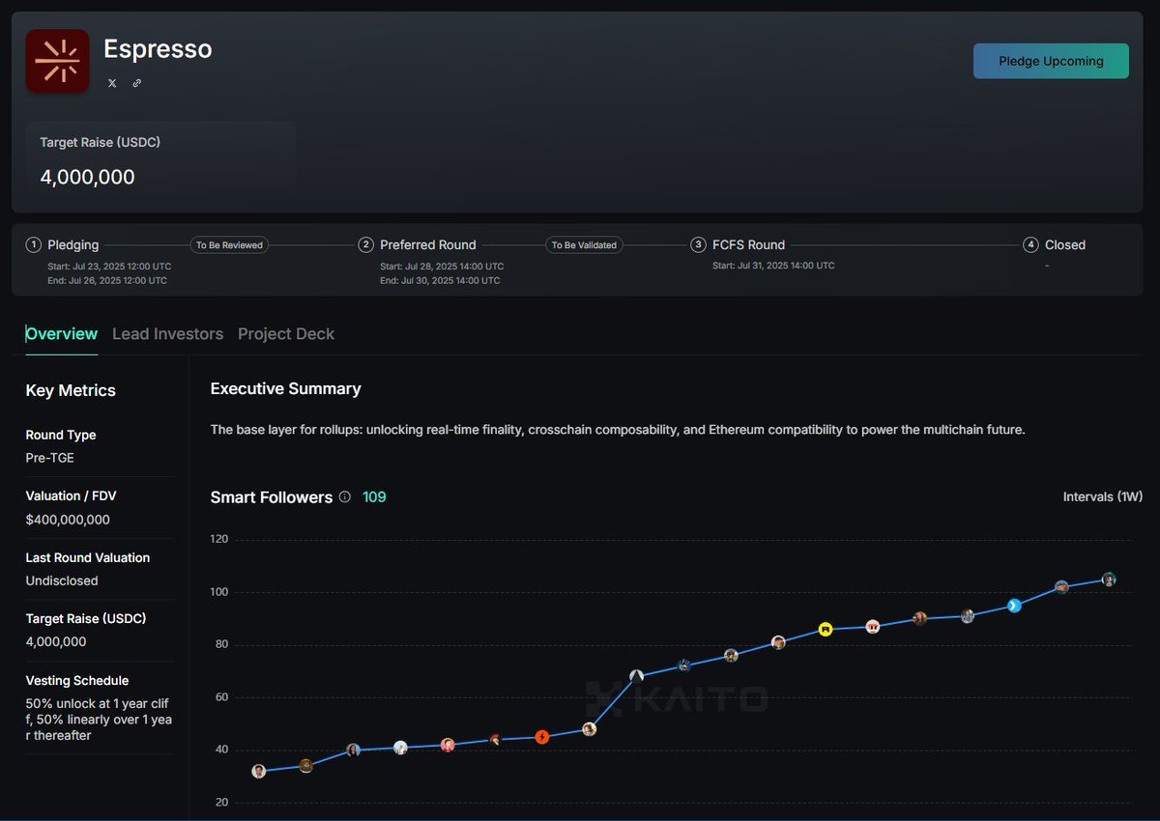1160x821 pixels.
Task: Select the orange lightning avatar data point
Action: [x=542, y=737]
